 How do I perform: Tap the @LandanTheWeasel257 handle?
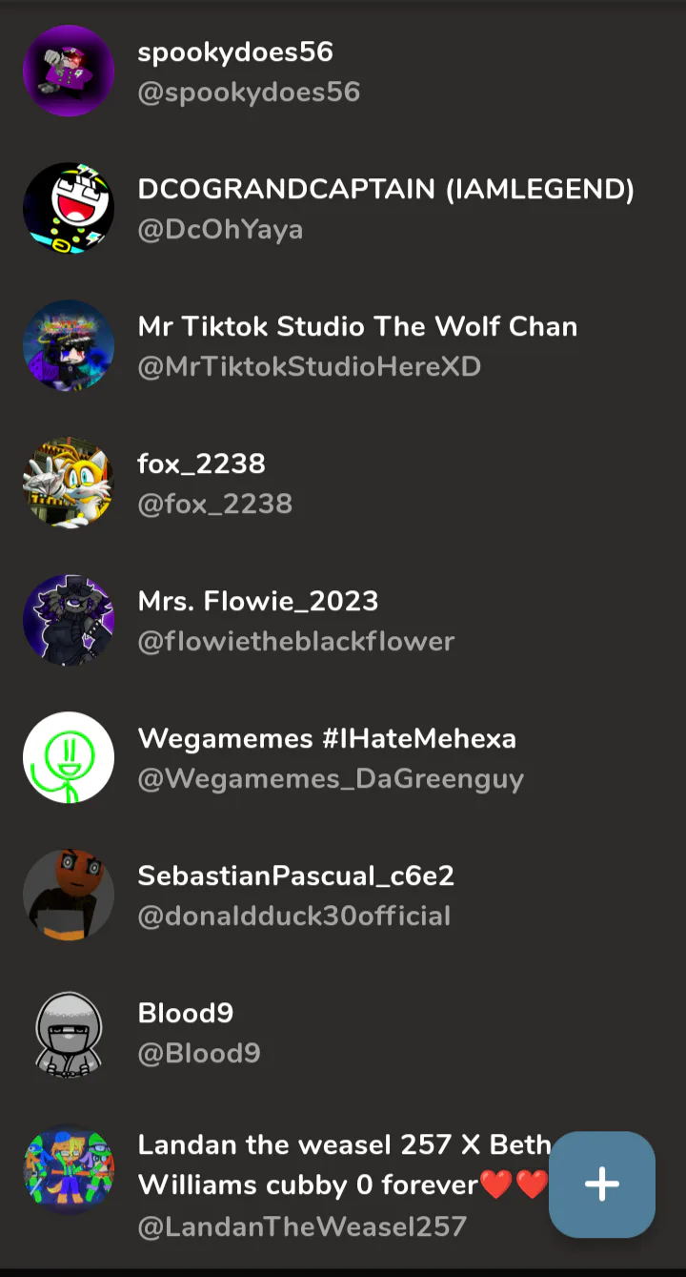[302, 1226]
